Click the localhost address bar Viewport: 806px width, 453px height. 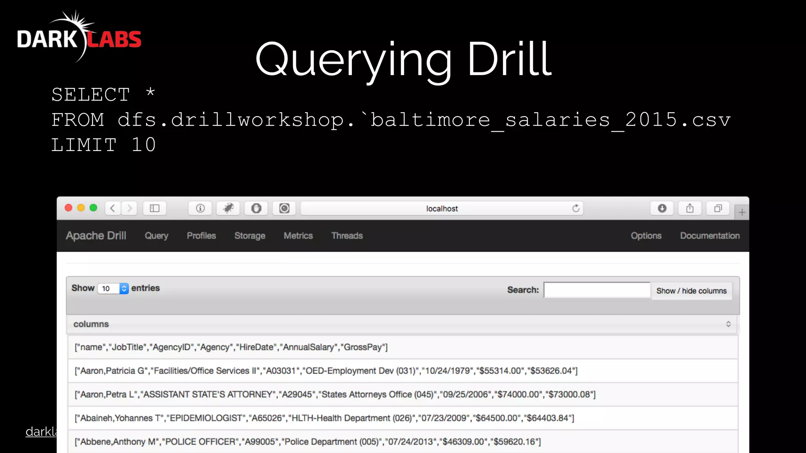[x=442, y=208]
